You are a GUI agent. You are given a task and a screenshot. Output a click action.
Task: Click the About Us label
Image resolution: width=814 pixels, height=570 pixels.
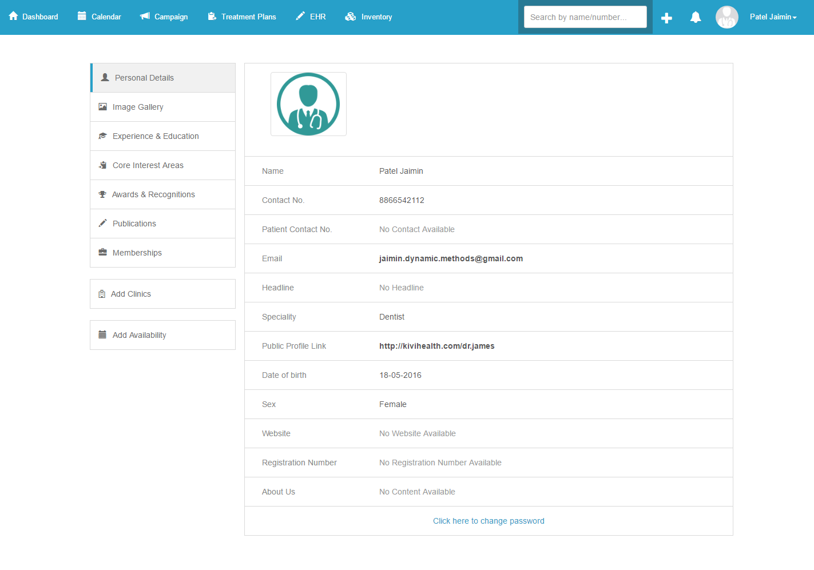click(279, 492)
